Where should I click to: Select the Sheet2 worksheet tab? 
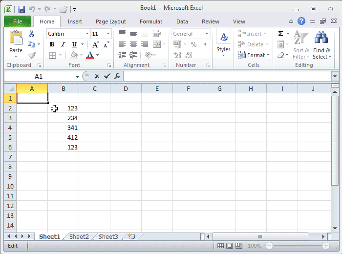[x=79, y=236]
